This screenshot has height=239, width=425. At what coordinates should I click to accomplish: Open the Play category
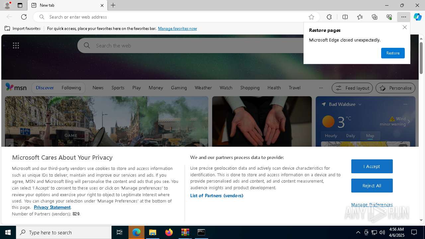point(136,88)
